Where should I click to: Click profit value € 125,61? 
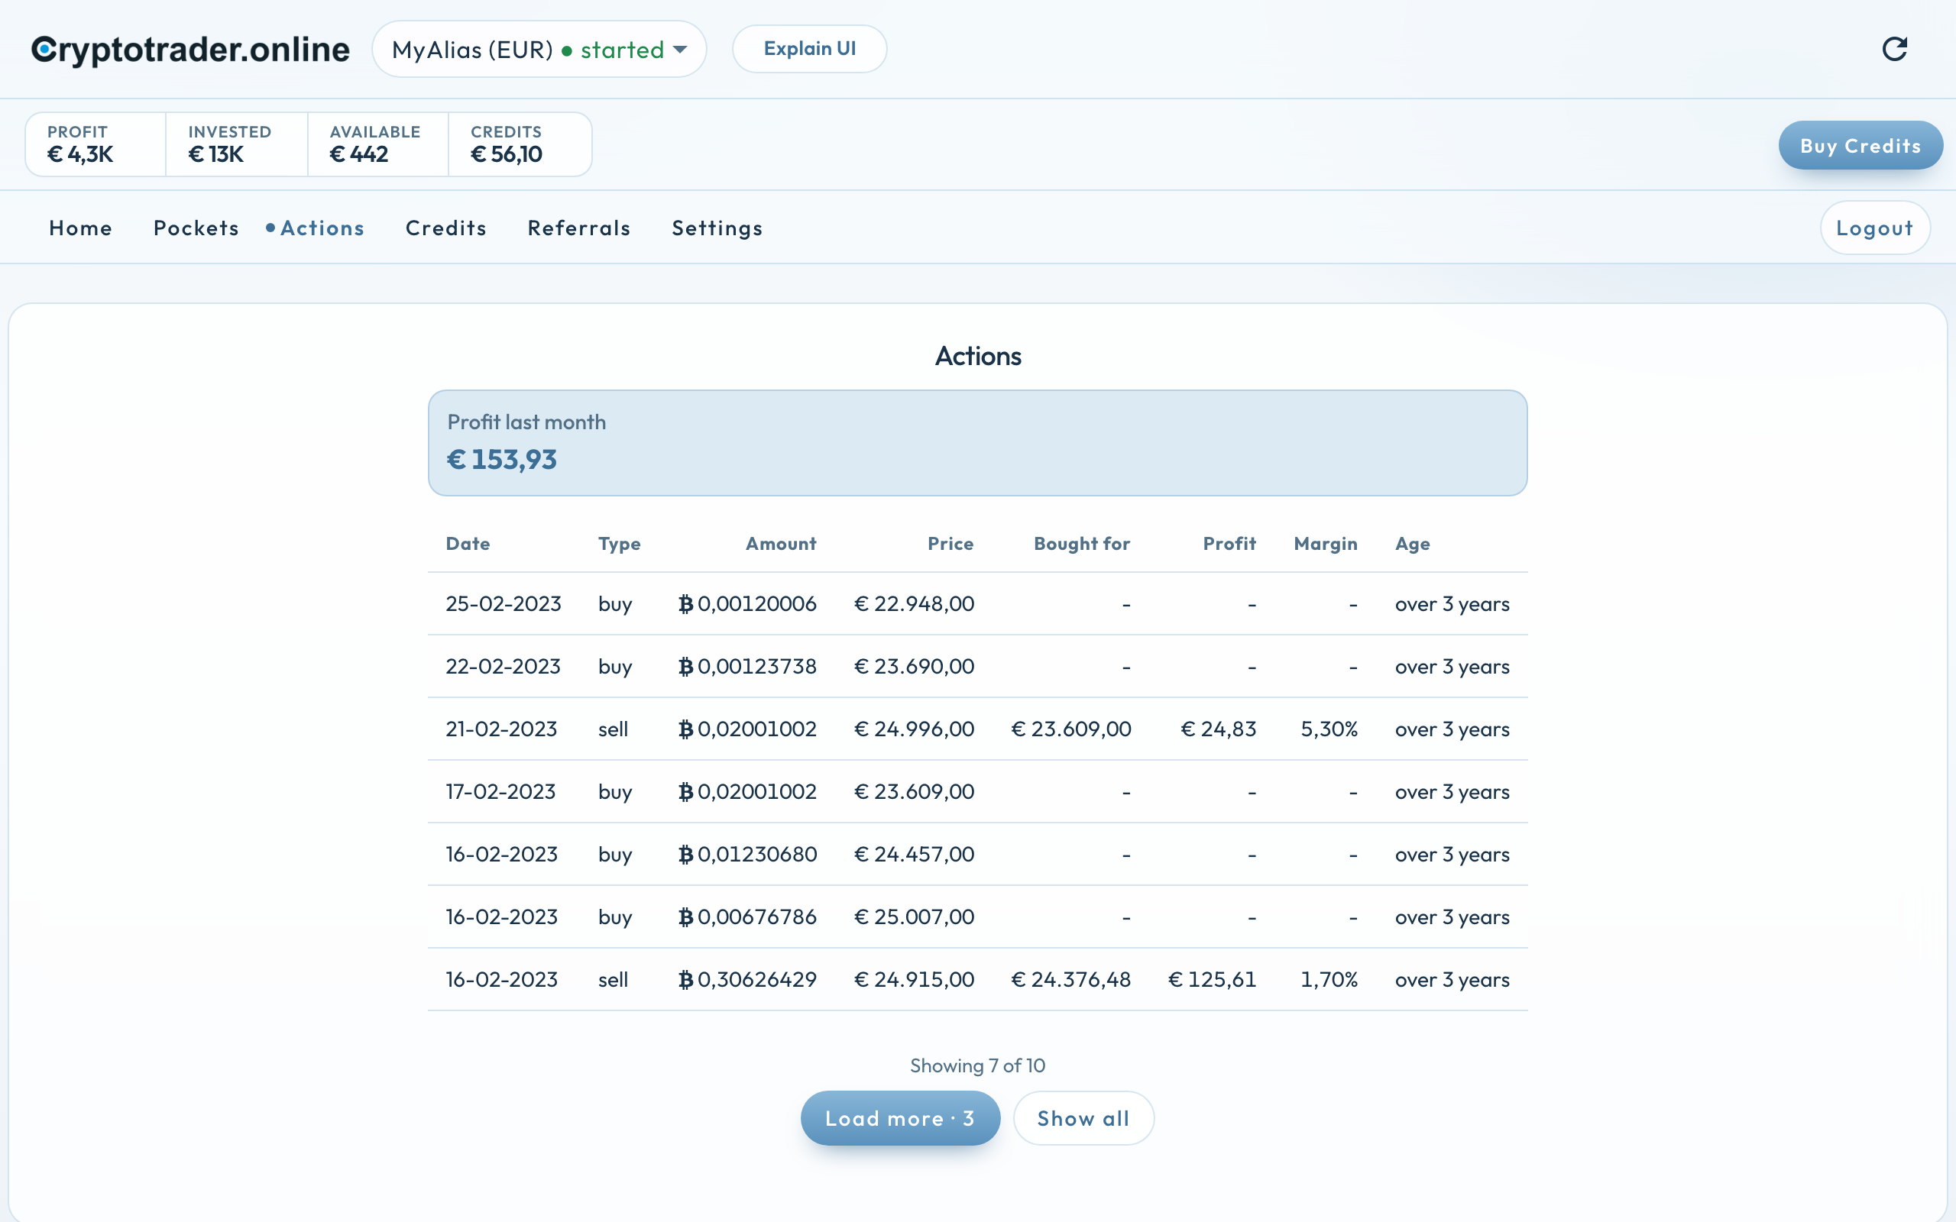(x=1213, y=980)
